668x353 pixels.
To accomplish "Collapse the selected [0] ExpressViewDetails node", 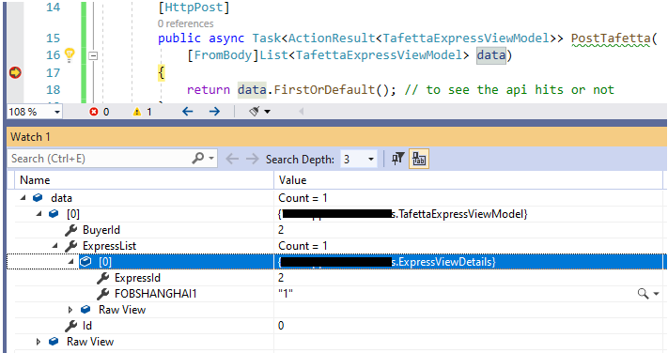I will (70, 262).
